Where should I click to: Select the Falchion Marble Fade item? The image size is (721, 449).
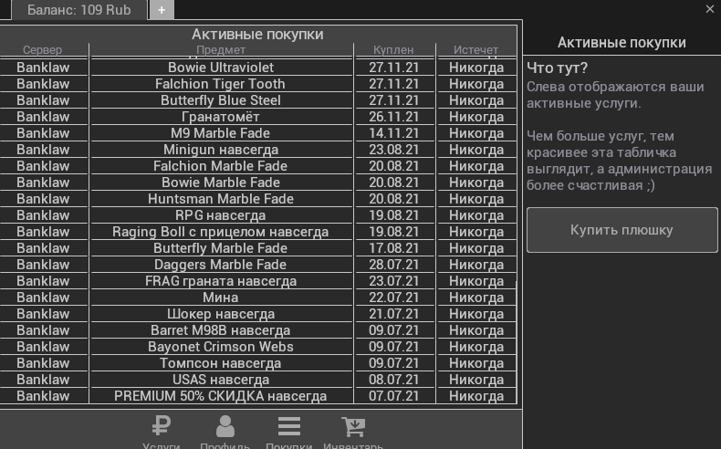[x=221, y=166]
